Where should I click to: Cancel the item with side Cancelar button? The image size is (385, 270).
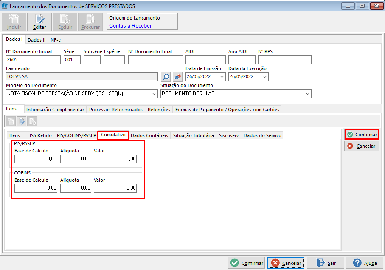point(362,146)
